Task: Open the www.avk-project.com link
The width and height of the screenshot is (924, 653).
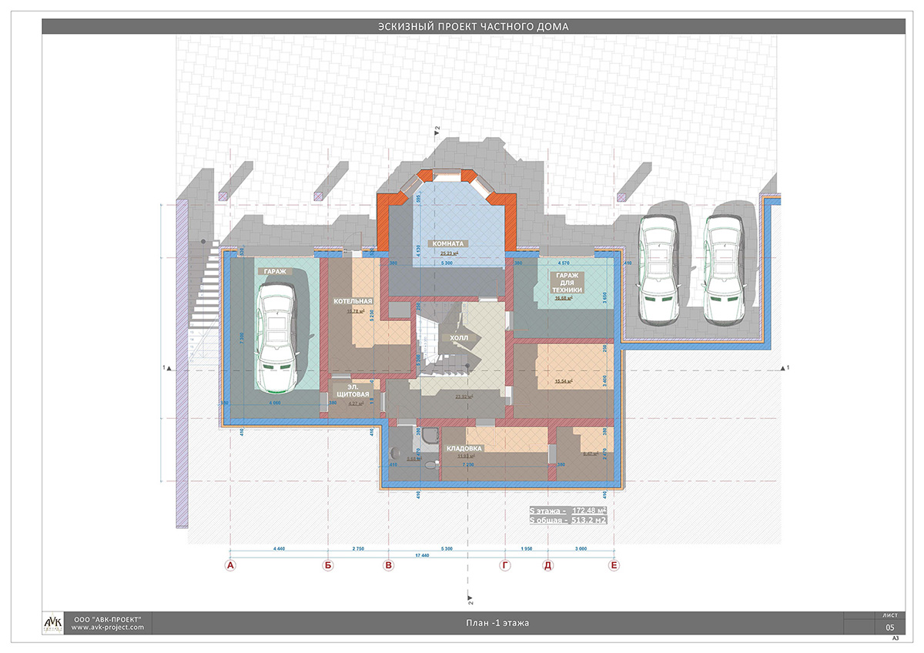Action: tap(107, 627)
